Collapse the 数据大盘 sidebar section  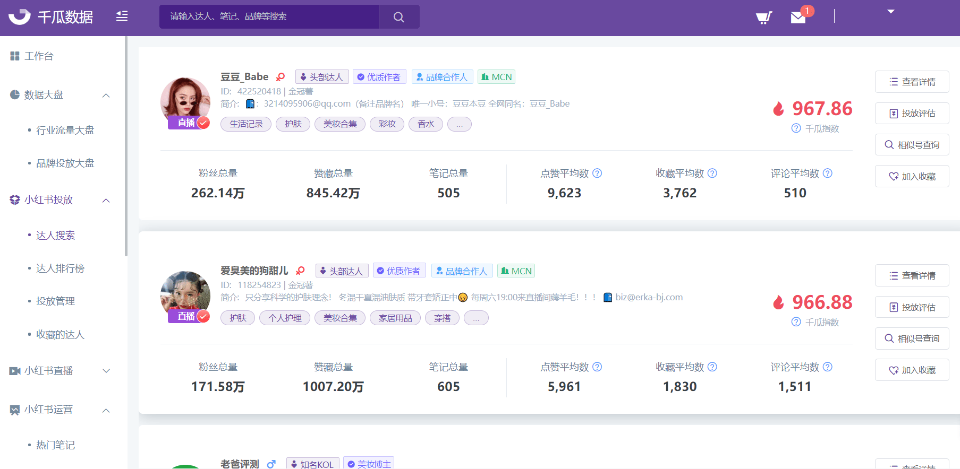(x=106, y=95)
